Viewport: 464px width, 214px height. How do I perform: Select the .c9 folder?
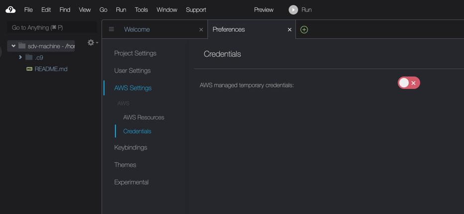39,57
